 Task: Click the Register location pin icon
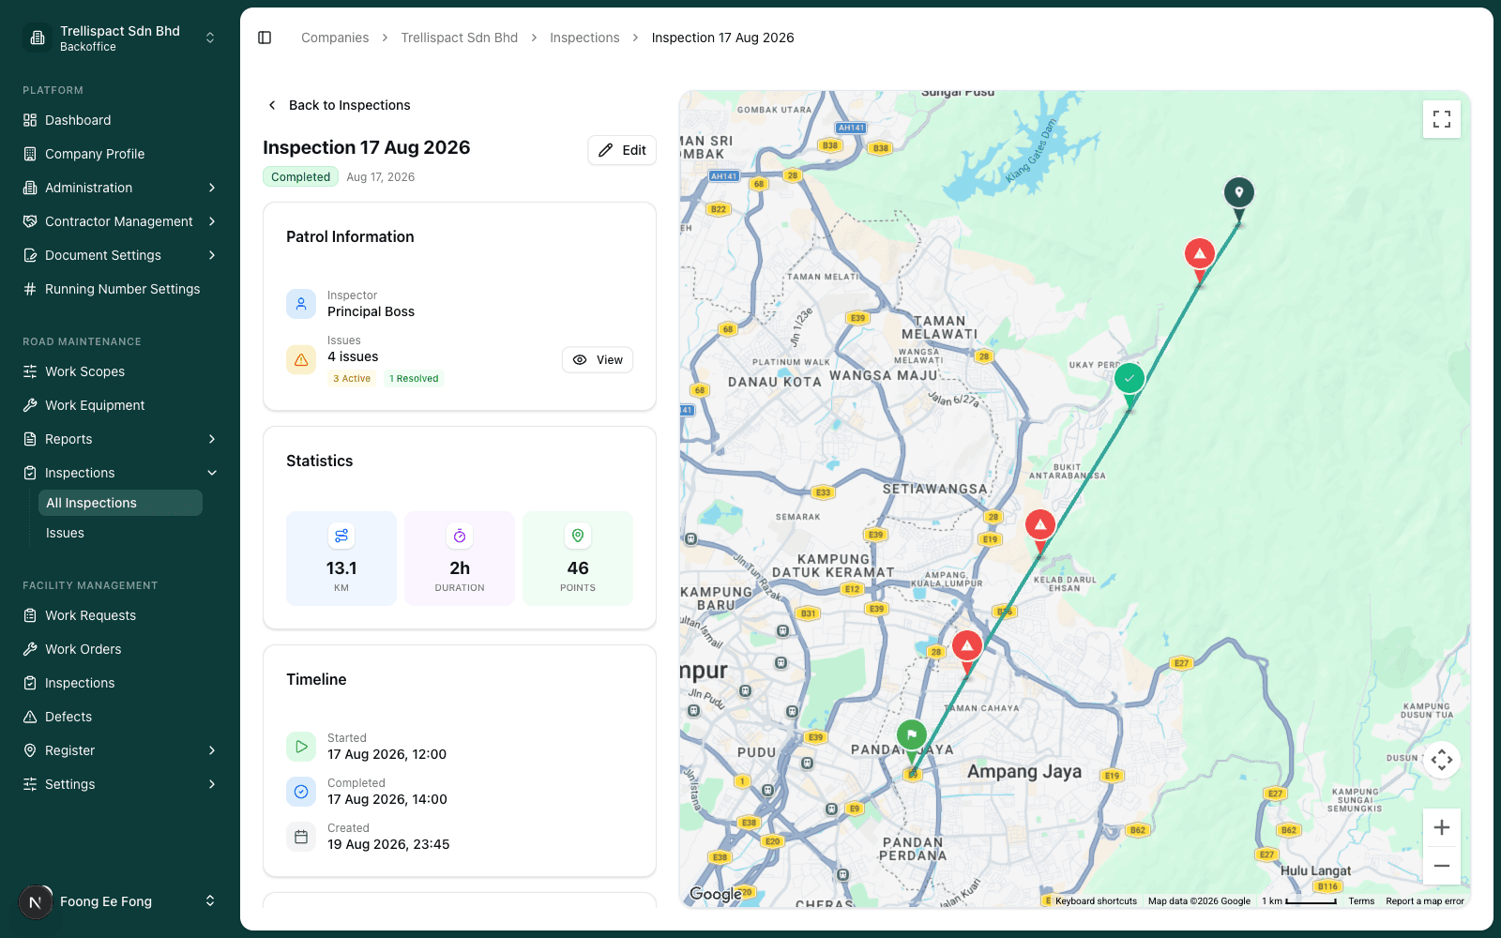pos(30,750)
